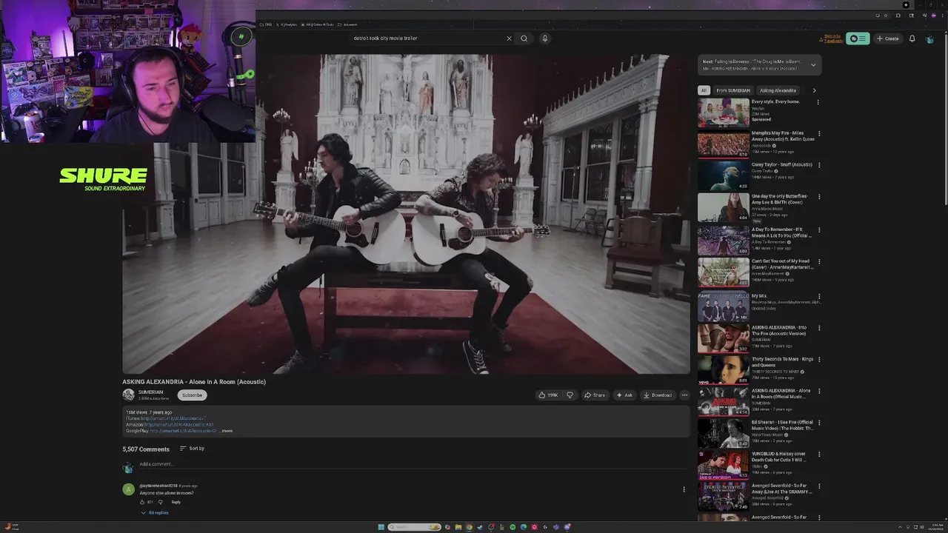Click the Download button
The image size is (948, 533).
point(658,395)
